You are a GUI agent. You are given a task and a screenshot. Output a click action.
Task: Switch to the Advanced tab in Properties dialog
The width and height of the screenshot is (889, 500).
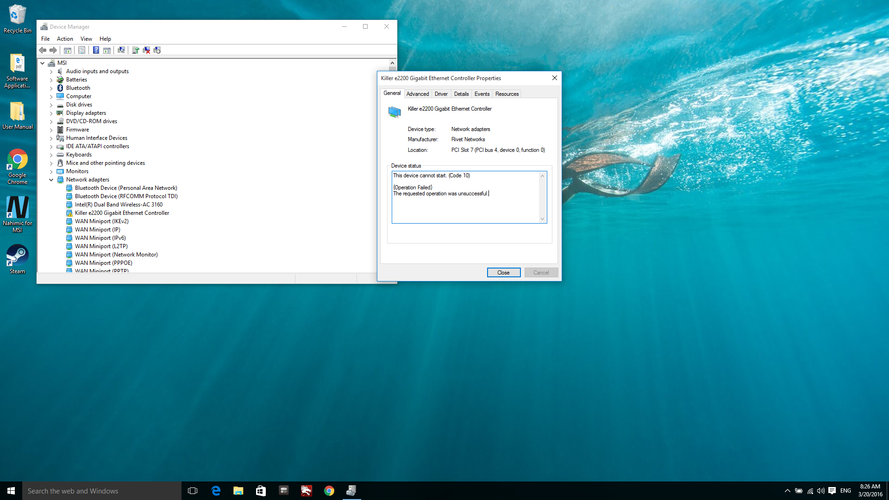pos(418,94)
